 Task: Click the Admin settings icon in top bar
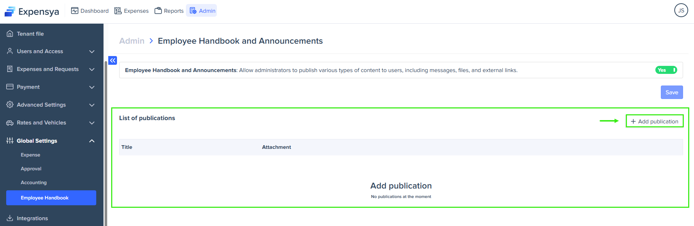pyautogui.click(x=193, y=11)
